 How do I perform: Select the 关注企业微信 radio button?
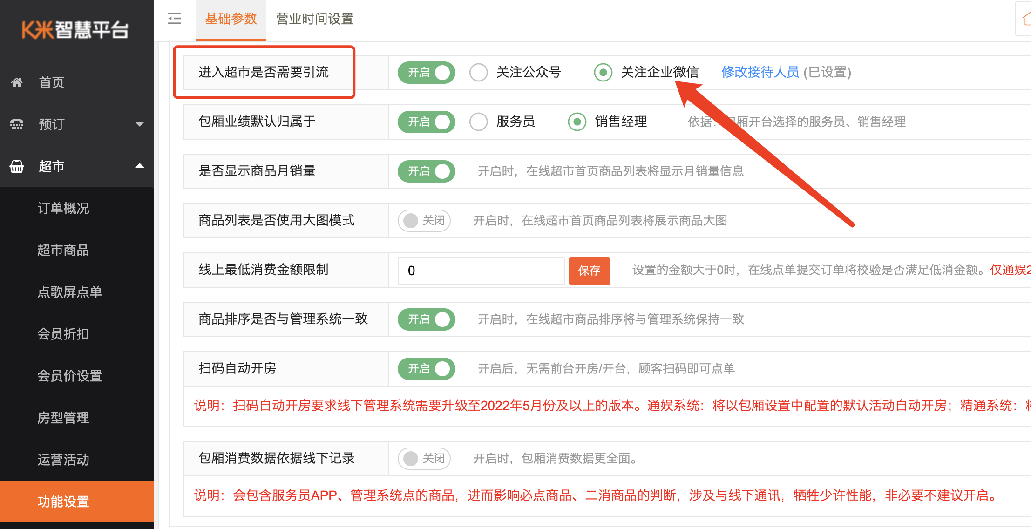[603, 73]
